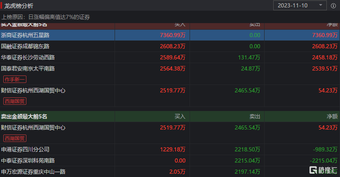This screenshot has width=340, height=177.
Task: Click the 1229.18万 buy amount
Action: point(173,149)
